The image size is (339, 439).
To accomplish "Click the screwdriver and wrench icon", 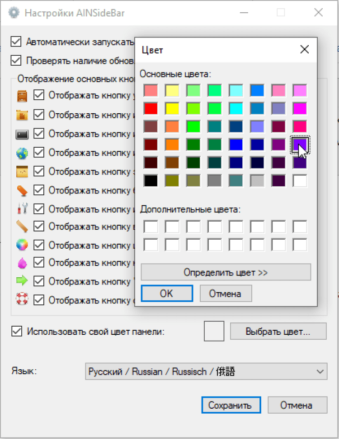I will [22, 208].
